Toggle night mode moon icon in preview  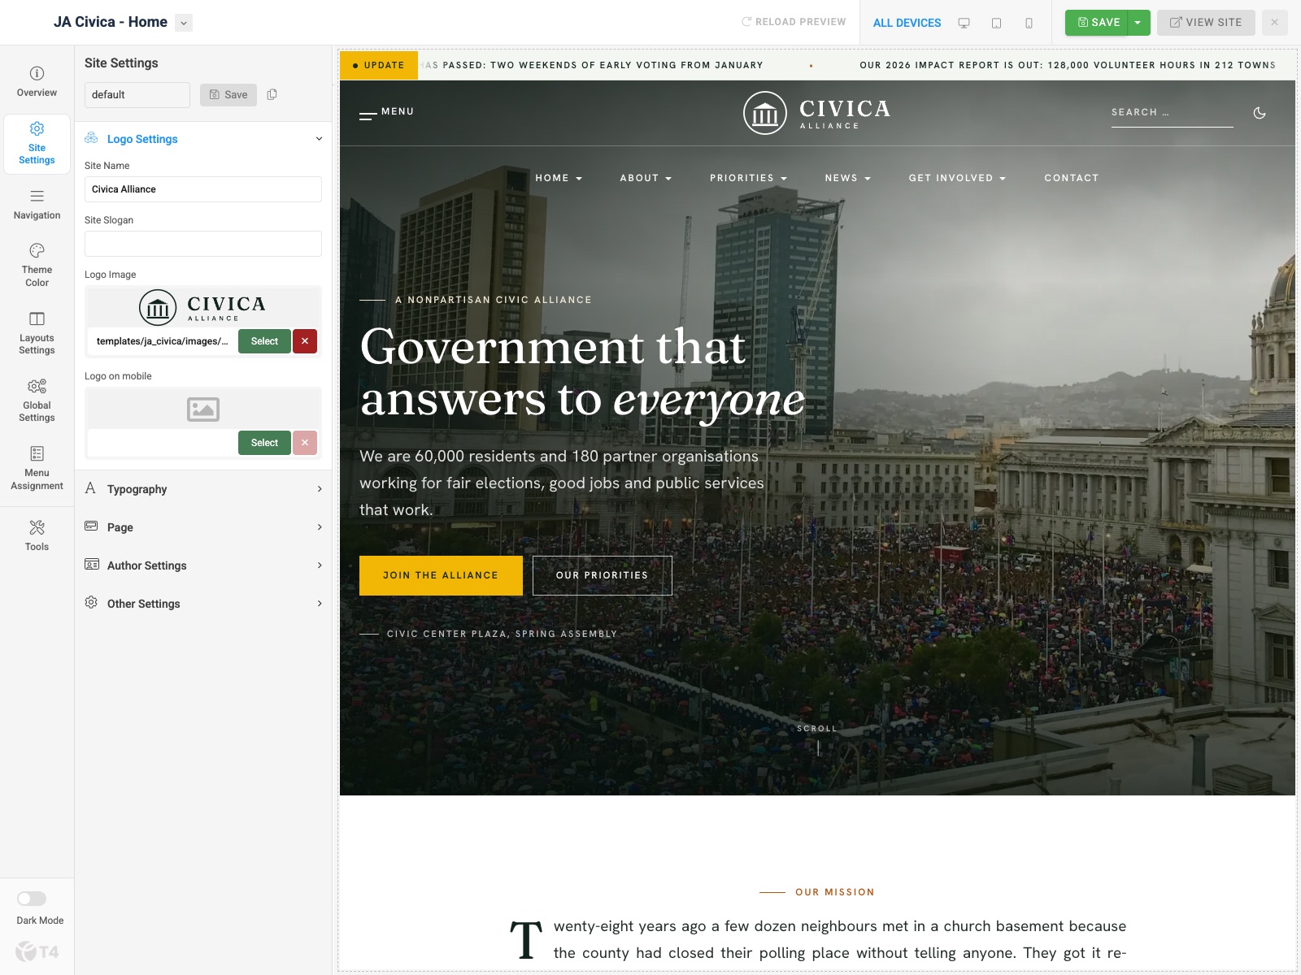click(x=1260, y=113)
